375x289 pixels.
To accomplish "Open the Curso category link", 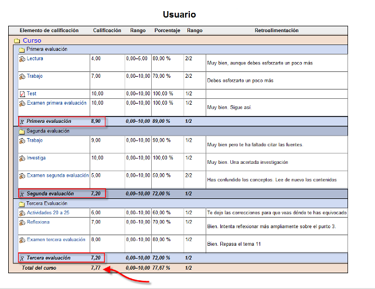I will [x=32, y=40].
